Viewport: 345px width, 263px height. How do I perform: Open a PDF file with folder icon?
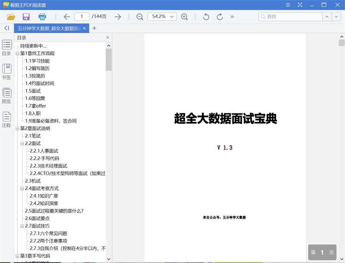pos(11,17)
